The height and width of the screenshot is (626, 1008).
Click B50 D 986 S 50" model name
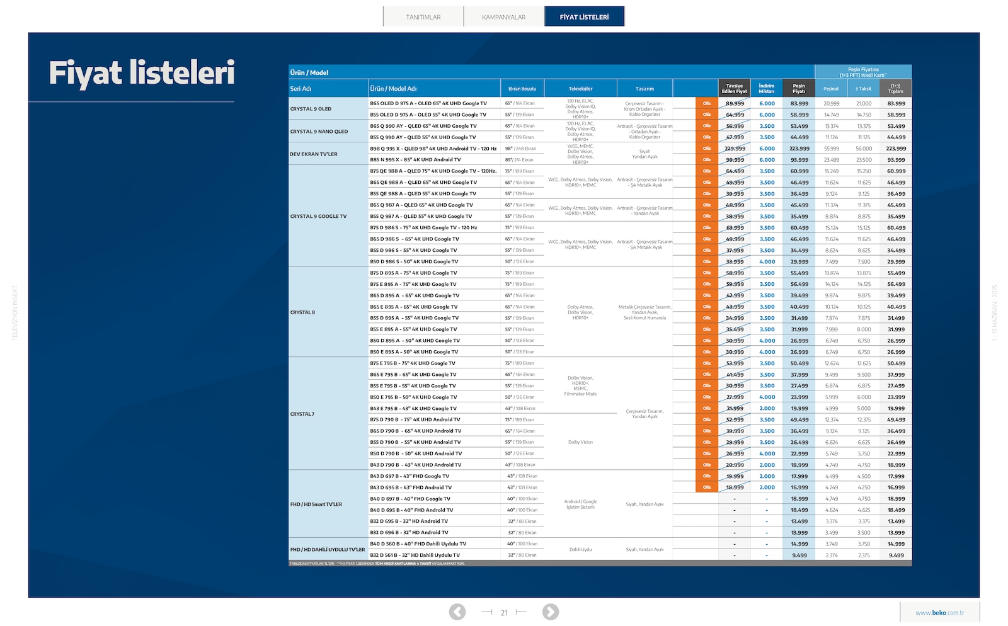pos(414,261)
